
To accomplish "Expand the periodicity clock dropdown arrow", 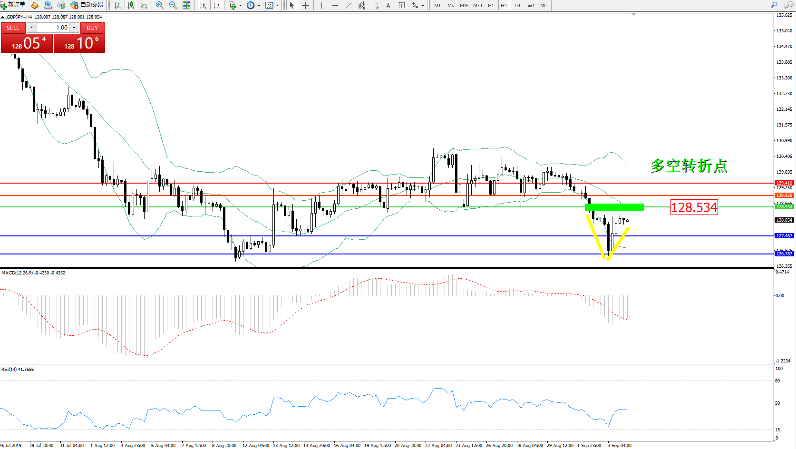I will click(x=259, y=6).
